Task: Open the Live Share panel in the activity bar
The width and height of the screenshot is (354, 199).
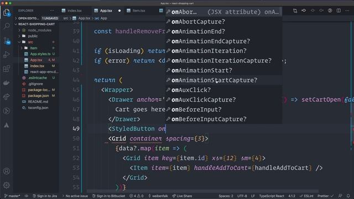Action: pos(6,97)
